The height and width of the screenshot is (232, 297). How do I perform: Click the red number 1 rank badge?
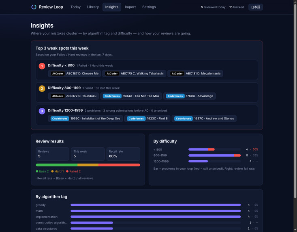pyautogui.click(x=42, y=66)
